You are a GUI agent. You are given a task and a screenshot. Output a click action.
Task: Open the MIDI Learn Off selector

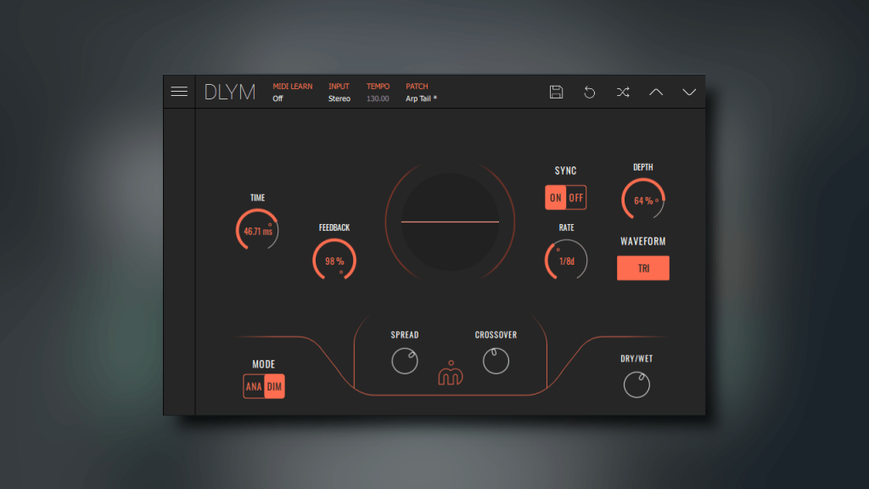click(278, 98)
